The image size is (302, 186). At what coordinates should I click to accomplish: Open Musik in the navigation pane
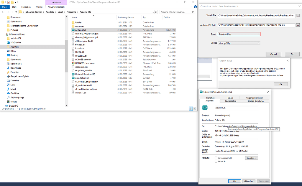pos(13,89)
